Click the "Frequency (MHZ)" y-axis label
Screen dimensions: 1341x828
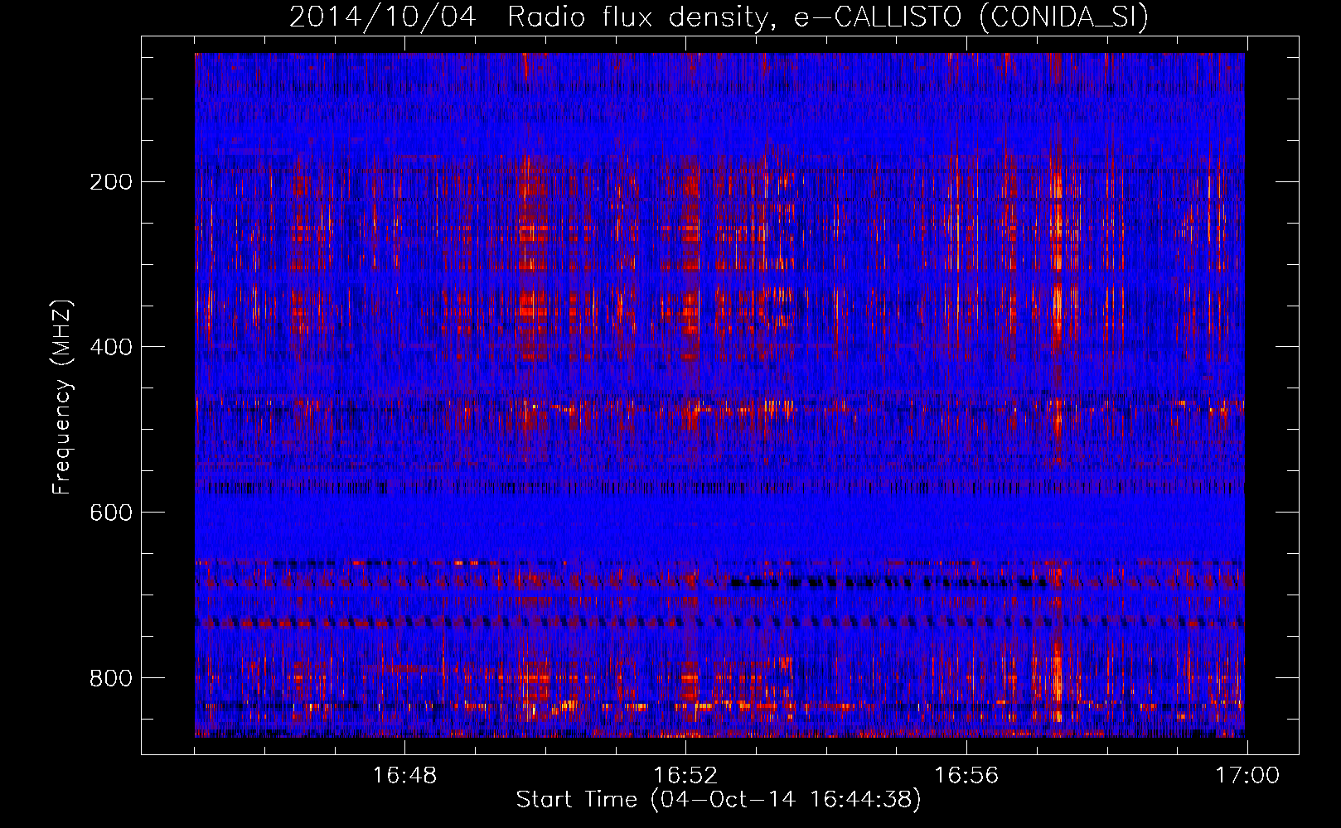(x=62, y=397)
